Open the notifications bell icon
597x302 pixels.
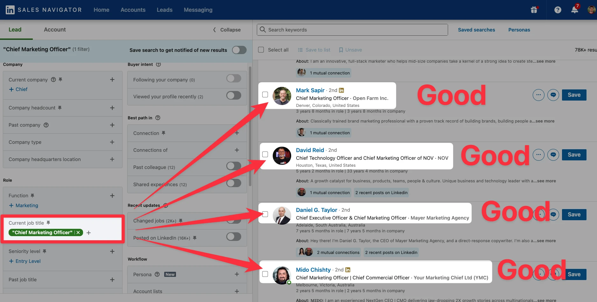tap(575, 10)
